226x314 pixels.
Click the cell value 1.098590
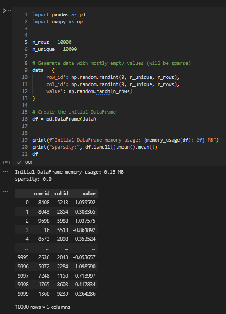coord(85,267)
